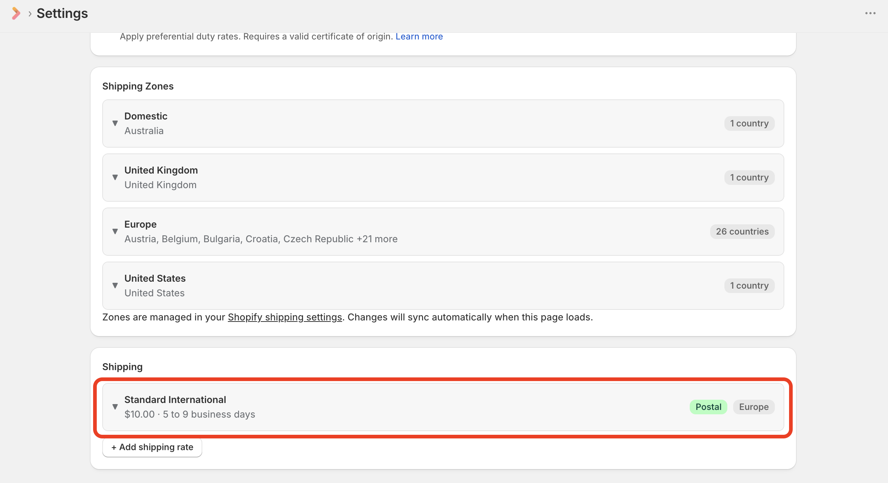This screenshot has height=483, width=888.
Task: Click the Settings page title
Action: click(62, 14)
